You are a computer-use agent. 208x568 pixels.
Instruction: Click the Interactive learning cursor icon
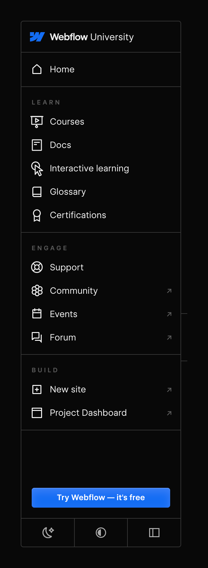(x=37, y=168)
